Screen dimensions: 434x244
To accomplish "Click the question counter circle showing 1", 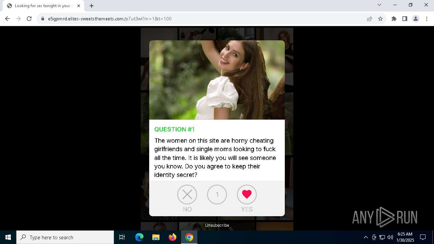I will 217,195.
